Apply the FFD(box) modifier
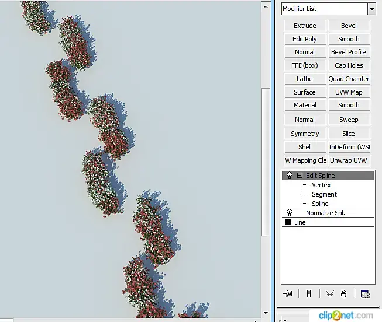 pyautogui.click(x=305, y=65)
